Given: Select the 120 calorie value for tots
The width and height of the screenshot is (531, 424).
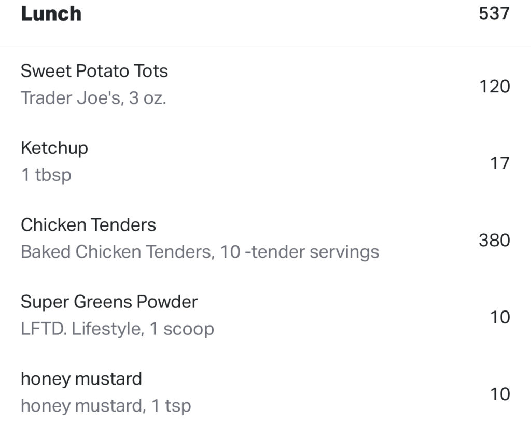Looking at the screenshot, I should pyautogui.click(x=494, y=86).
